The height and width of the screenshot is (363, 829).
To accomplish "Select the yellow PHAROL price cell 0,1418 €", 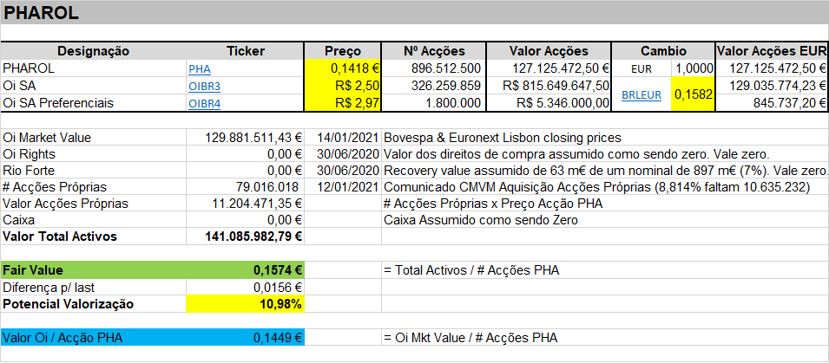I will (343, 68).
